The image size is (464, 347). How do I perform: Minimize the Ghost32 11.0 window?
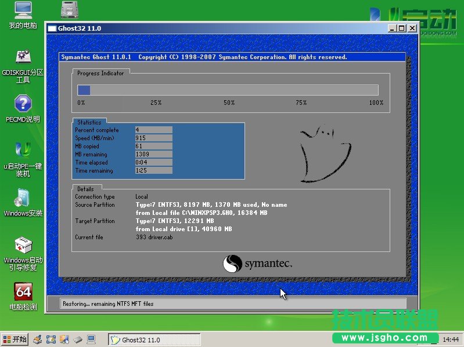coord(393,28)
